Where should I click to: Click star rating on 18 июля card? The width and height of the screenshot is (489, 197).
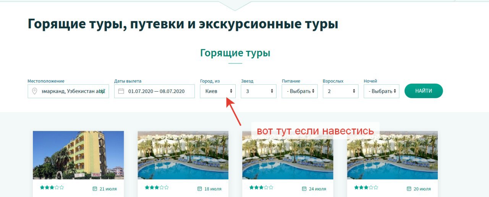pyautogui.click(x=157, y=187)
